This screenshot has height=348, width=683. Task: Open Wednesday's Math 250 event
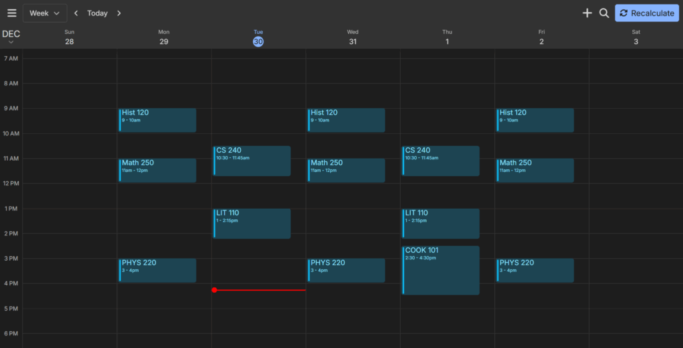[x=346, y=170]
